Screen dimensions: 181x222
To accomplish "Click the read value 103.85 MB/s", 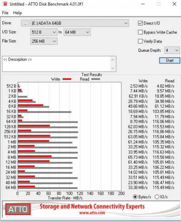I will pyautogui.click(x=163, y=111).
